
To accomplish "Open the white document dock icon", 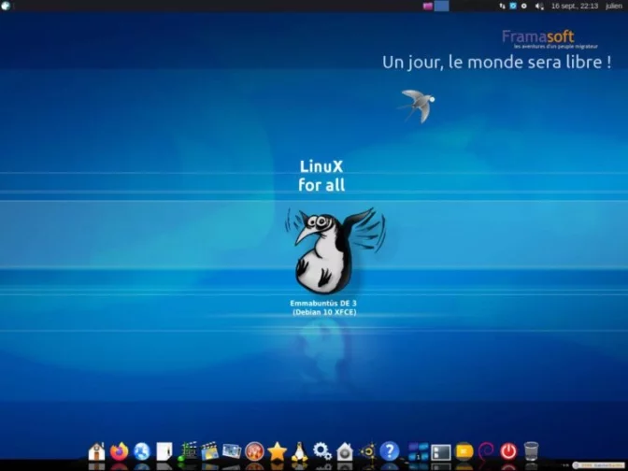I will tap(164, 452).
